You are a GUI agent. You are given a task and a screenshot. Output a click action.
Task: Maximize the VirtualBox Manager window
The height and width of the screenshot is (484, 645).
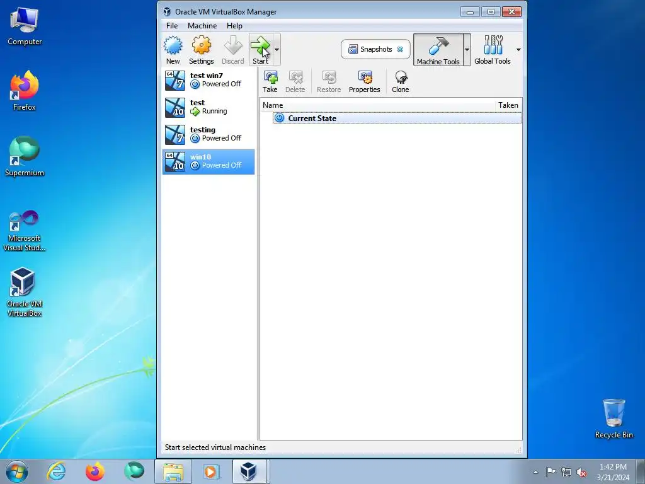coord(491,12)
